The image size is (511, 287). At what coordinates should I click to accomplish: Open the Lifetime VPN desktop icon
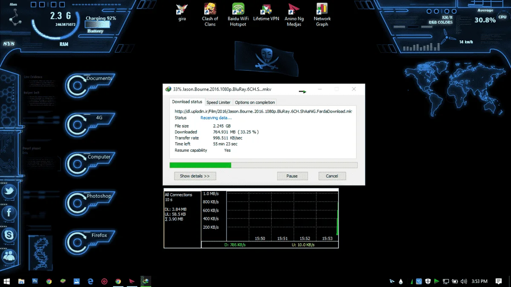click(x=266, y=12)
